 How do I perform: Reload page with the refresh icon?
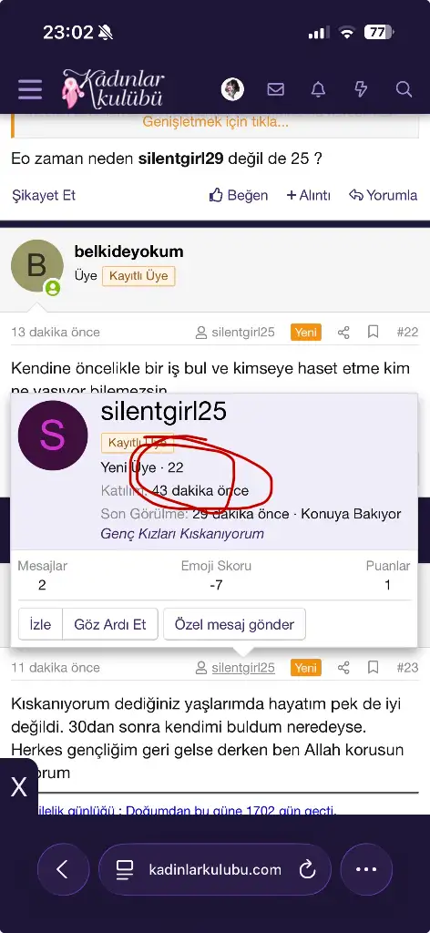point(308,870)
